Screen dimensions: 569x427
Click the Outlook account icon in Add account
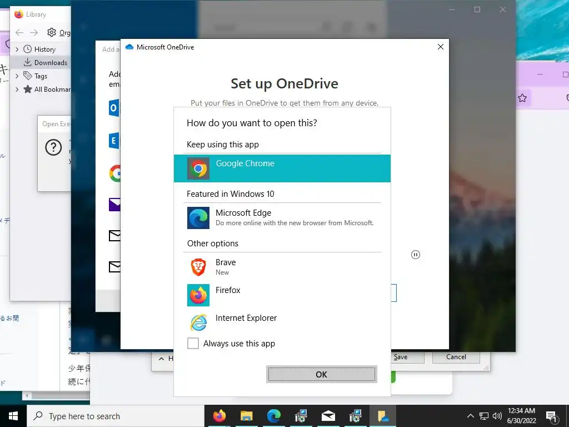tap(114, 107)
